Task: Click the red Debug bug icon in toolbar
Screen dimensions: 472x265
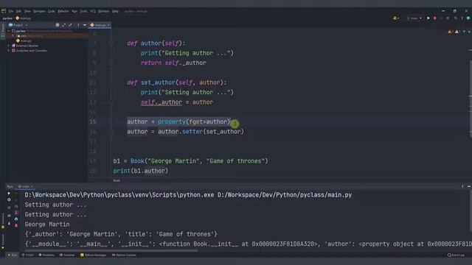Action: pyautogui.click(x=435, y=18)
